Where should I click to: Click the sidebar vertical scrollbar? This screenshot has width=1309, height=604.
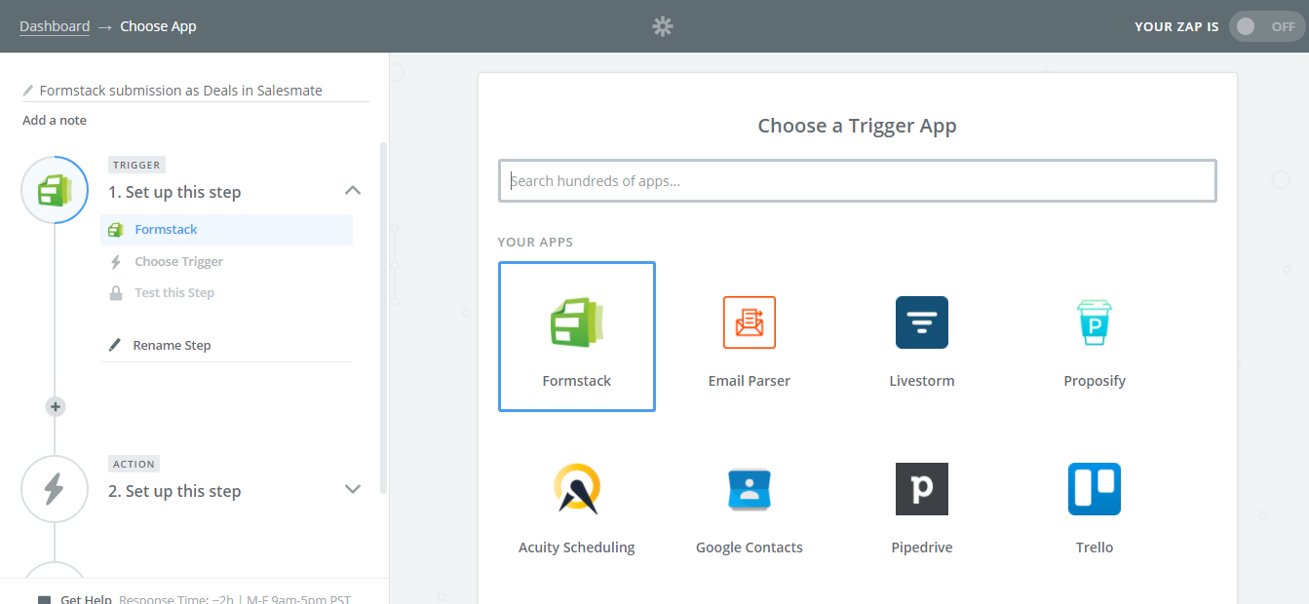(383, 317)
